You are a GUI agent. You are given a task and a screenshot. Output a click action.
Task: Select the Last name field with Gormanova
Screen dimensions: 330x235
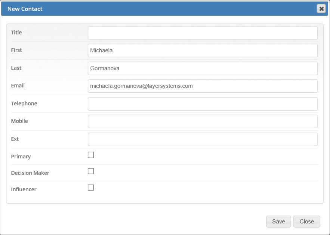click(x=203, y=68)
